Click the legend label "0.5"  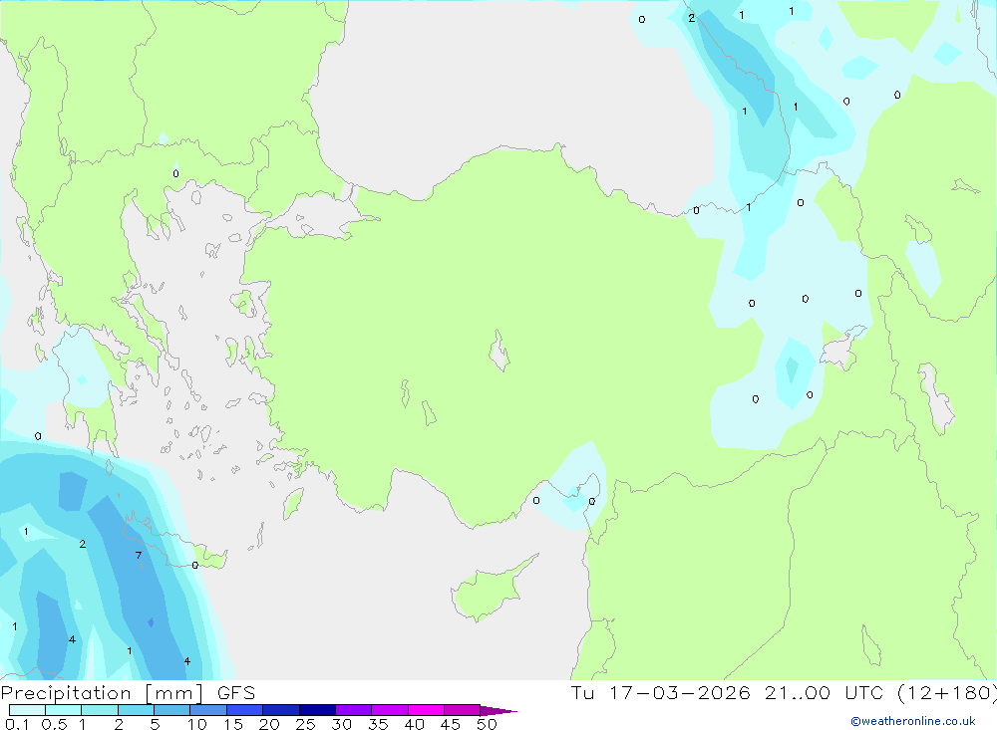[54, 724]
